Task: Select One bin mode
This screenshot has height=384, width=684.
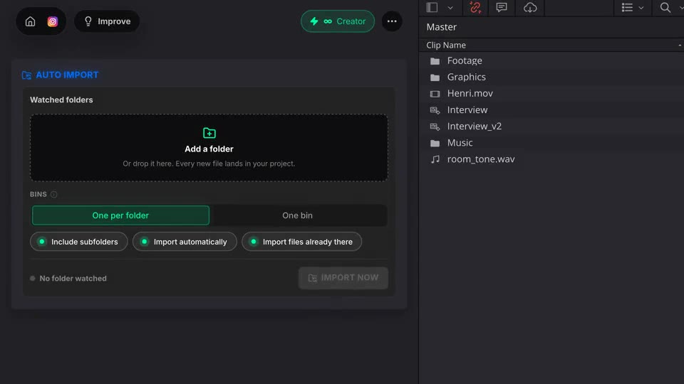Action: (298, 215)
